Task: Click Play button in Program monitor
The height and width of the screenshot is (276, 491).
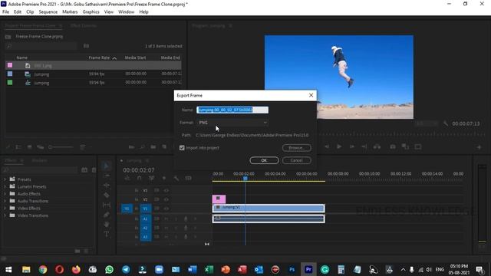Action: click(x=339, y=146)
